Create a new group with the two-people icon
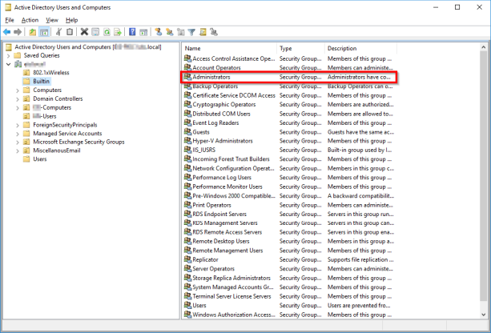 pos(170,32)
